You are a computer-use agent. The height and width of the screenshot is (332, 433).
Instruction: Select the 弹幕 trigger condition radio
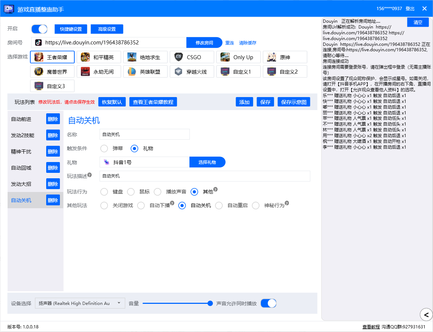click(x=104, y=148)
